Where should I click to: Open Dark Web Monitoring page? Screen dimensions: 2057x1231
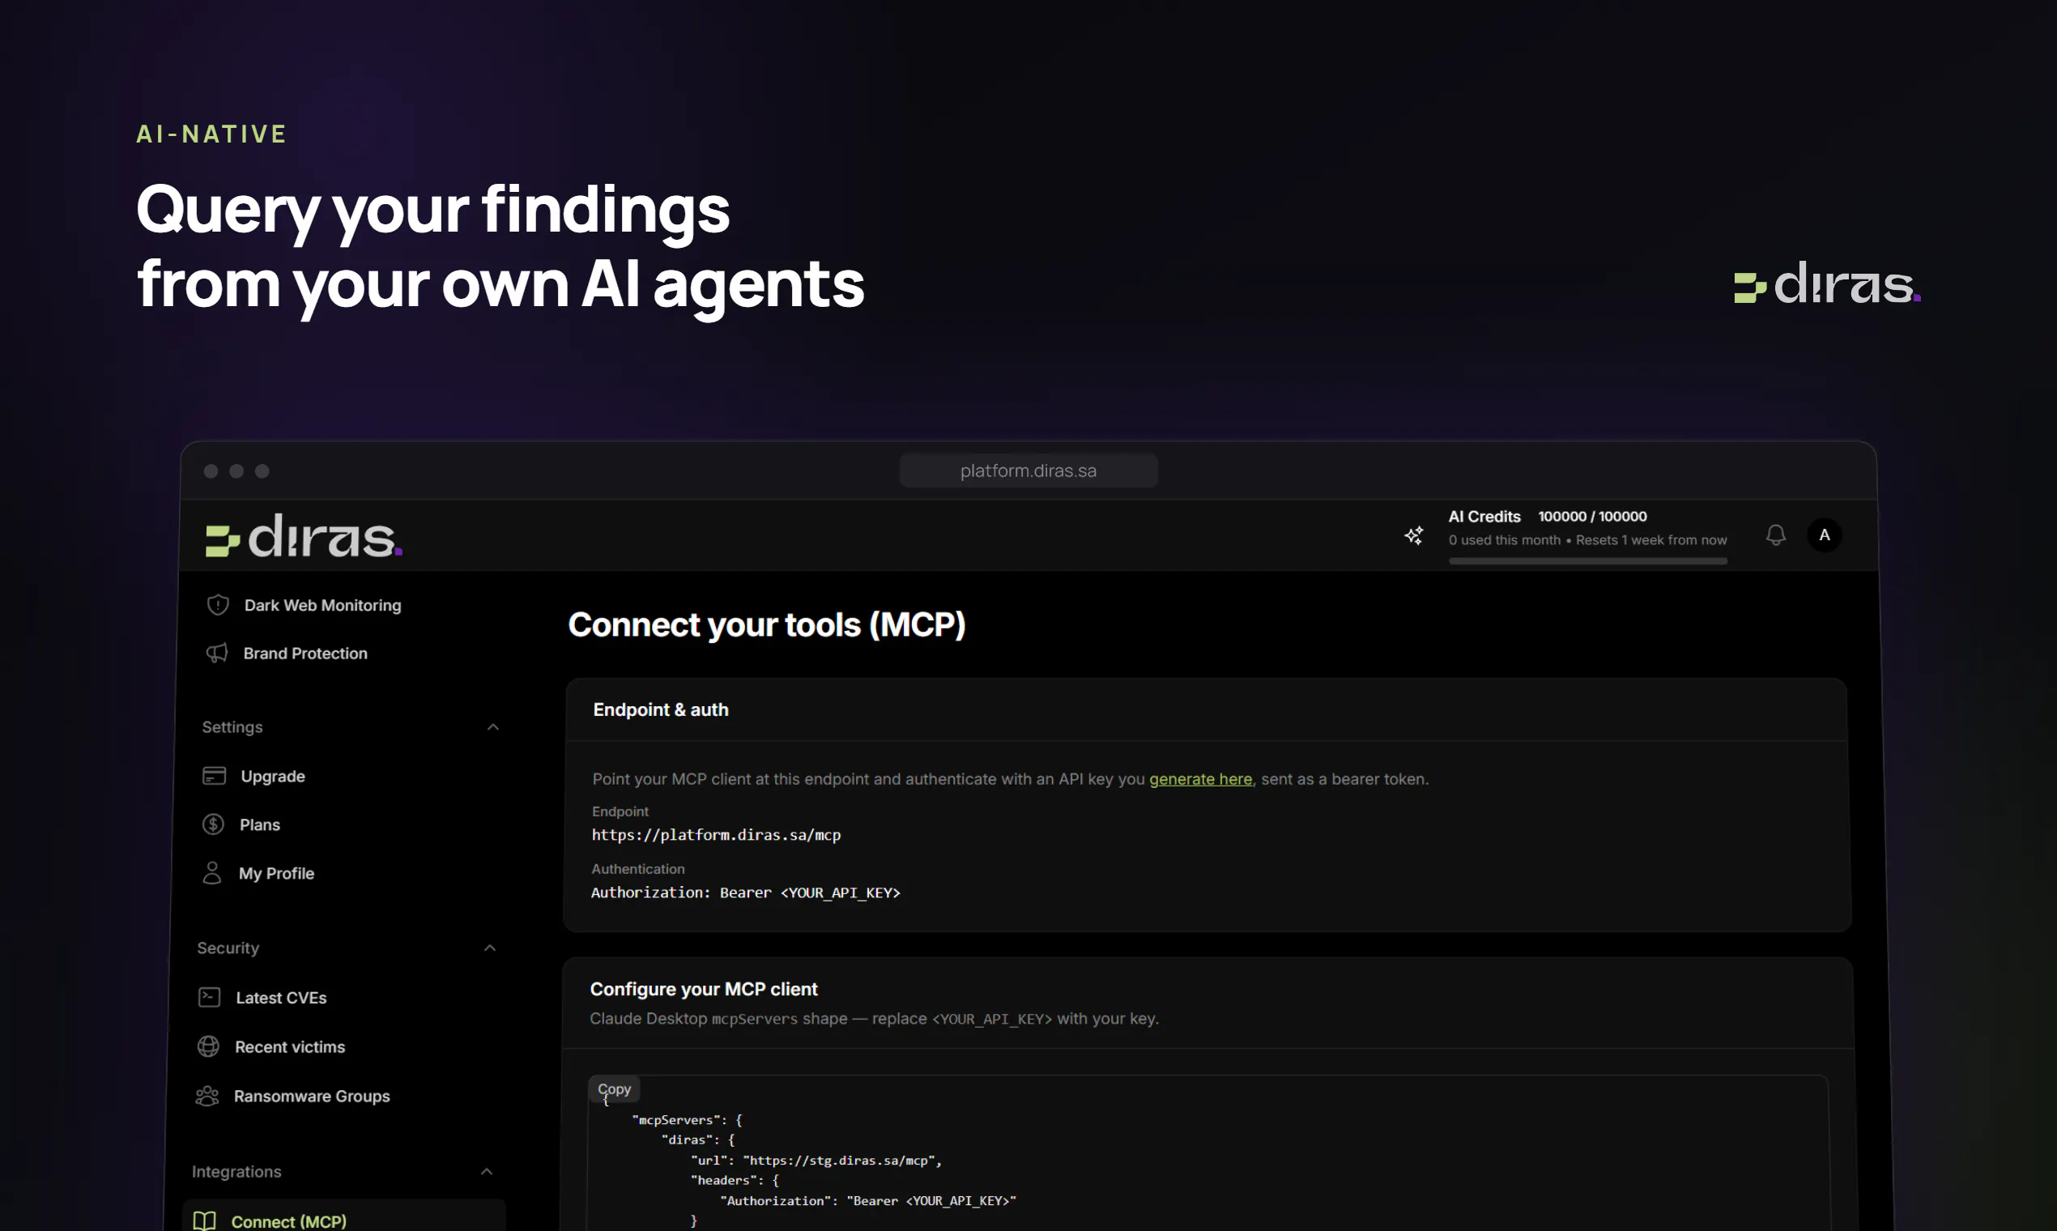point(322,606)
